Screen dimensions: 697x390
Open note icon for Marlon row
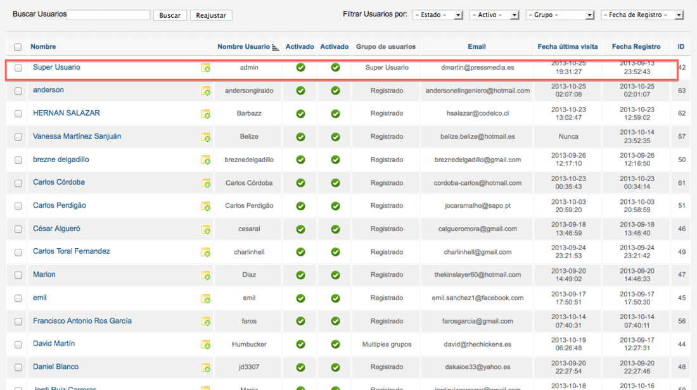(205, 275)
